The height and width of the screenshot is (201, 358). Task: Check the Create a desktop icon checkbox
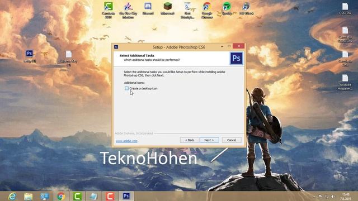[x=127, y=88]
